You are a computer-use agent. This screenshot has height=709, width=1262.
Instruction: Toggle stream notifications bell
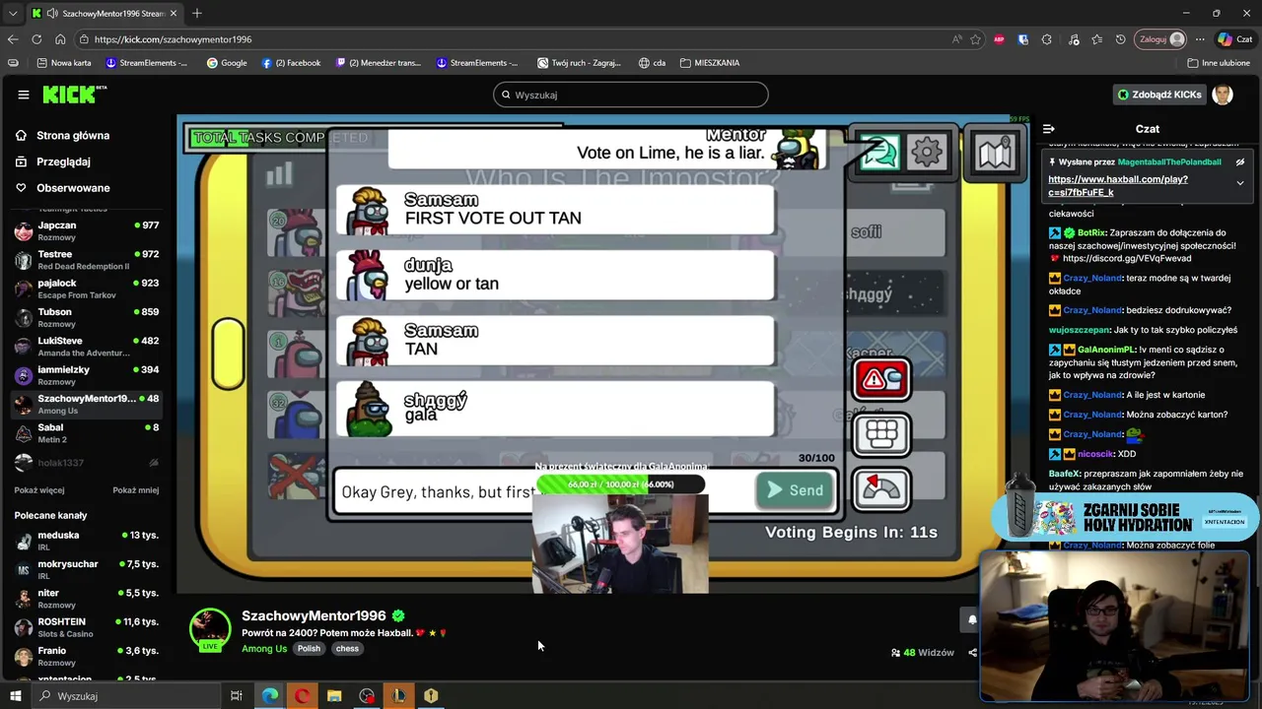(971, 619)
